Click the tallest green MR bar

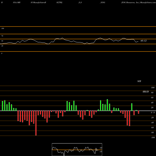(107, 105)
